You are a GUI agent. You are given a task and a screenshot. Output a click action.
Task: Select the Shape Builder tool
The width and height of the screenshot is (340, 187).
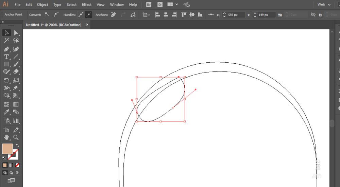pyautogui.click(x=6, y=96)
